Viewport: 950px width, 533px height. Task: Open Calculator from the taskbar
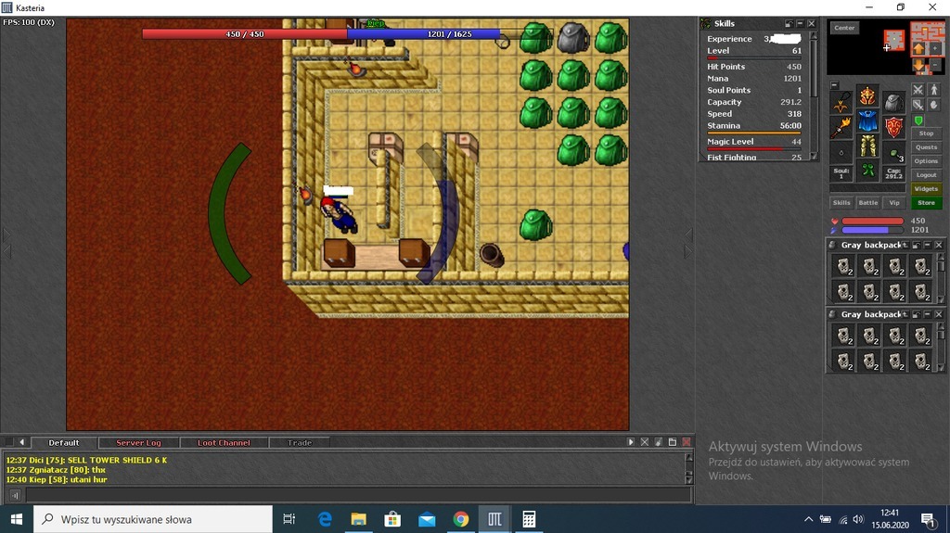coord(529,519)
